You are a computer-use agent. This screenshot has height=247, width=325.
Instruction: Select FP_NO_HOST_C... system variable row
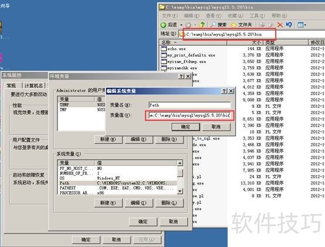(x=117, y=169)
